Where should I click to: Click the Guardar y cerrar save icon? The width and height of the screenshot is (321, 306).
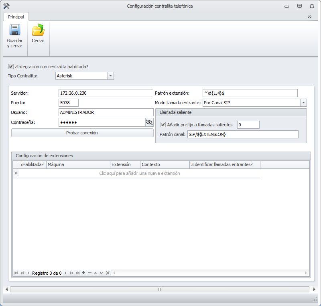pyautogui.click(x=14, y=30)
